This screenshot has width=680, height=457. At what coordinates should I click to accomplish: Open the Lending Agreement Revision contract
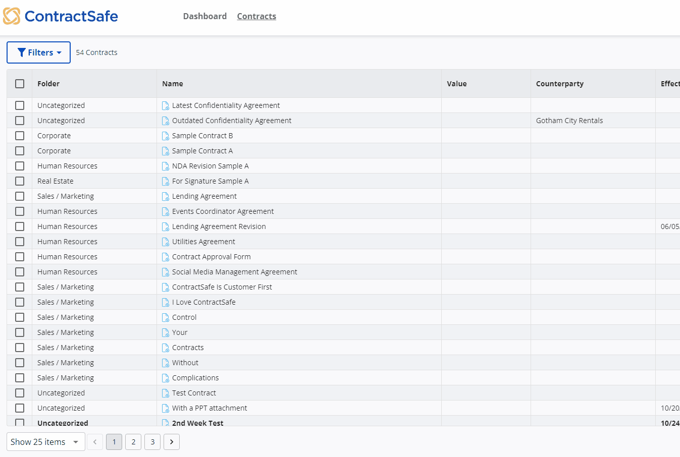(219, 226)
